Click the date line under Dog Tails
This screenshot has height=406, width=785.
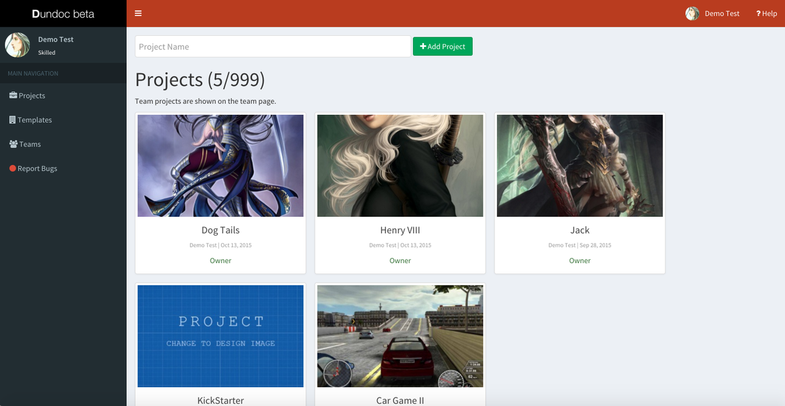pyautogui.click(x=220, y=245)
